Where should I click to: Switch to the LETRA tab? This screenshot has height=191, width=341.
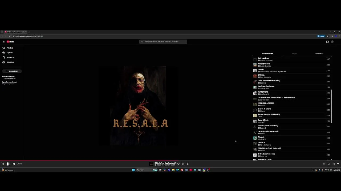294,54
